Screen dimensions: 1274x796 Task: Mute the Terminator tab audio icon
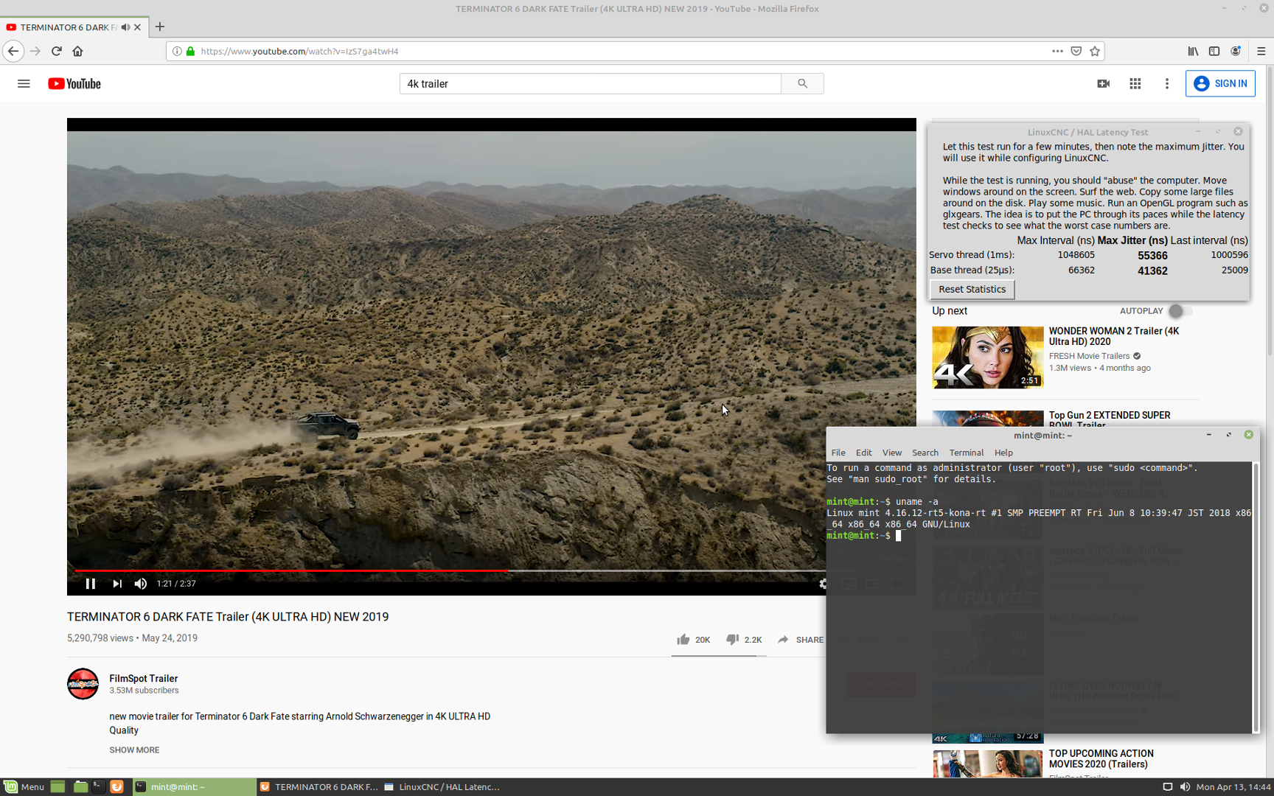pyautogui.click(x=125, y=27)
